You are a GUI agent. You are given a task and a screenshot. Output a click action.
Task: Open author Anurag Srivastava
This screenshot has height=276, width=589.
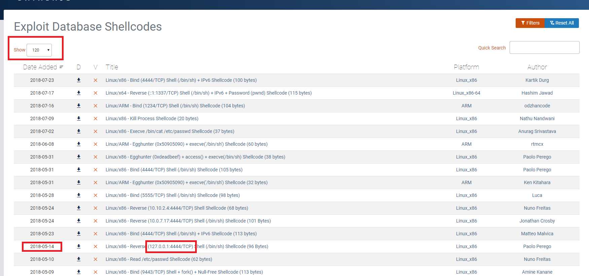coord(537,131)
